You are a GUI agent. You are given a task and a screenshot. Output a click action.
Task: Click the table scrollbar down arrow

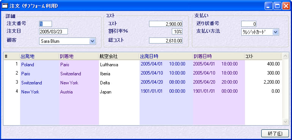(285, 121)
